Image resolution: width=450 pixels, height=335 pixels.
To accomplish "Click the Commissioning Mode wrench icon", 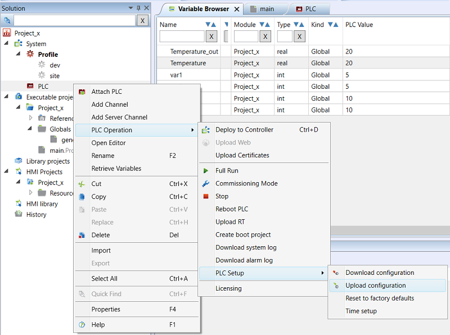I will 205,184.
